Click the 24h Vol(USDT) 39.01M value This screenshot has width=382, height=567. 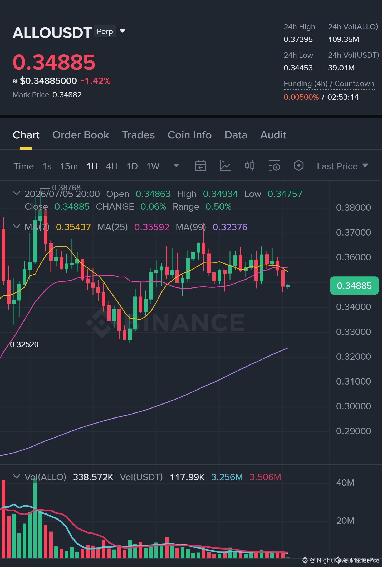coord(341,68)
